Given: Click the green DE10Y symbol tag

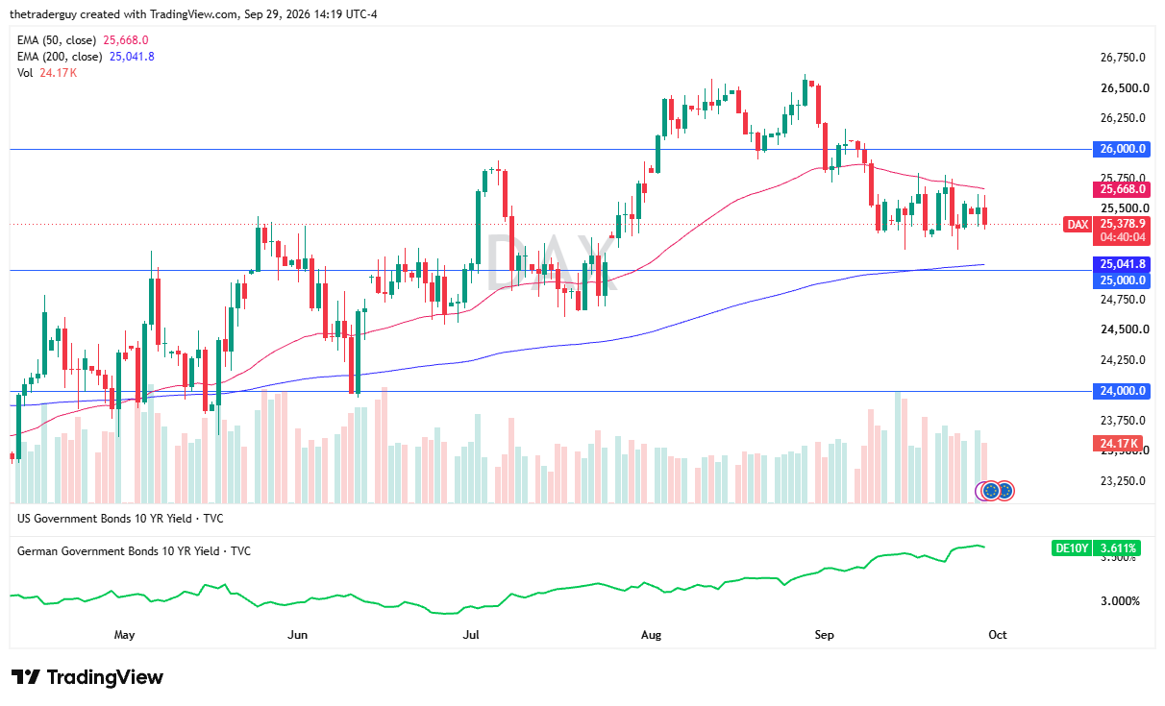Looking at the screenshot, I should click(1072, 548).
